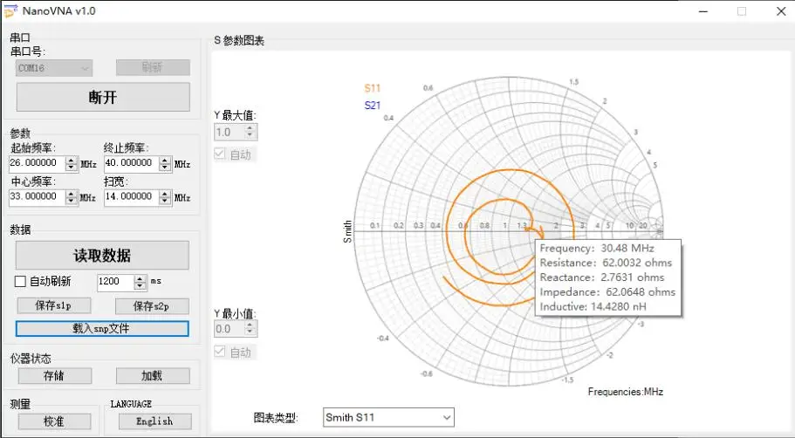Toggle the 自动 checkbox under Y最小值
Image resolution: width=795 pixels, height=438 pixels.
pyautogui.click(x=220, y=352)
